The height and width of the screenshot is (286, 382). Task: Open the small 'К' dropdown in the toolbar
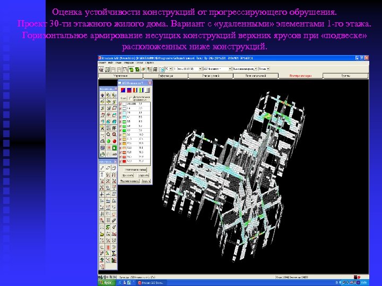(169, 69)
